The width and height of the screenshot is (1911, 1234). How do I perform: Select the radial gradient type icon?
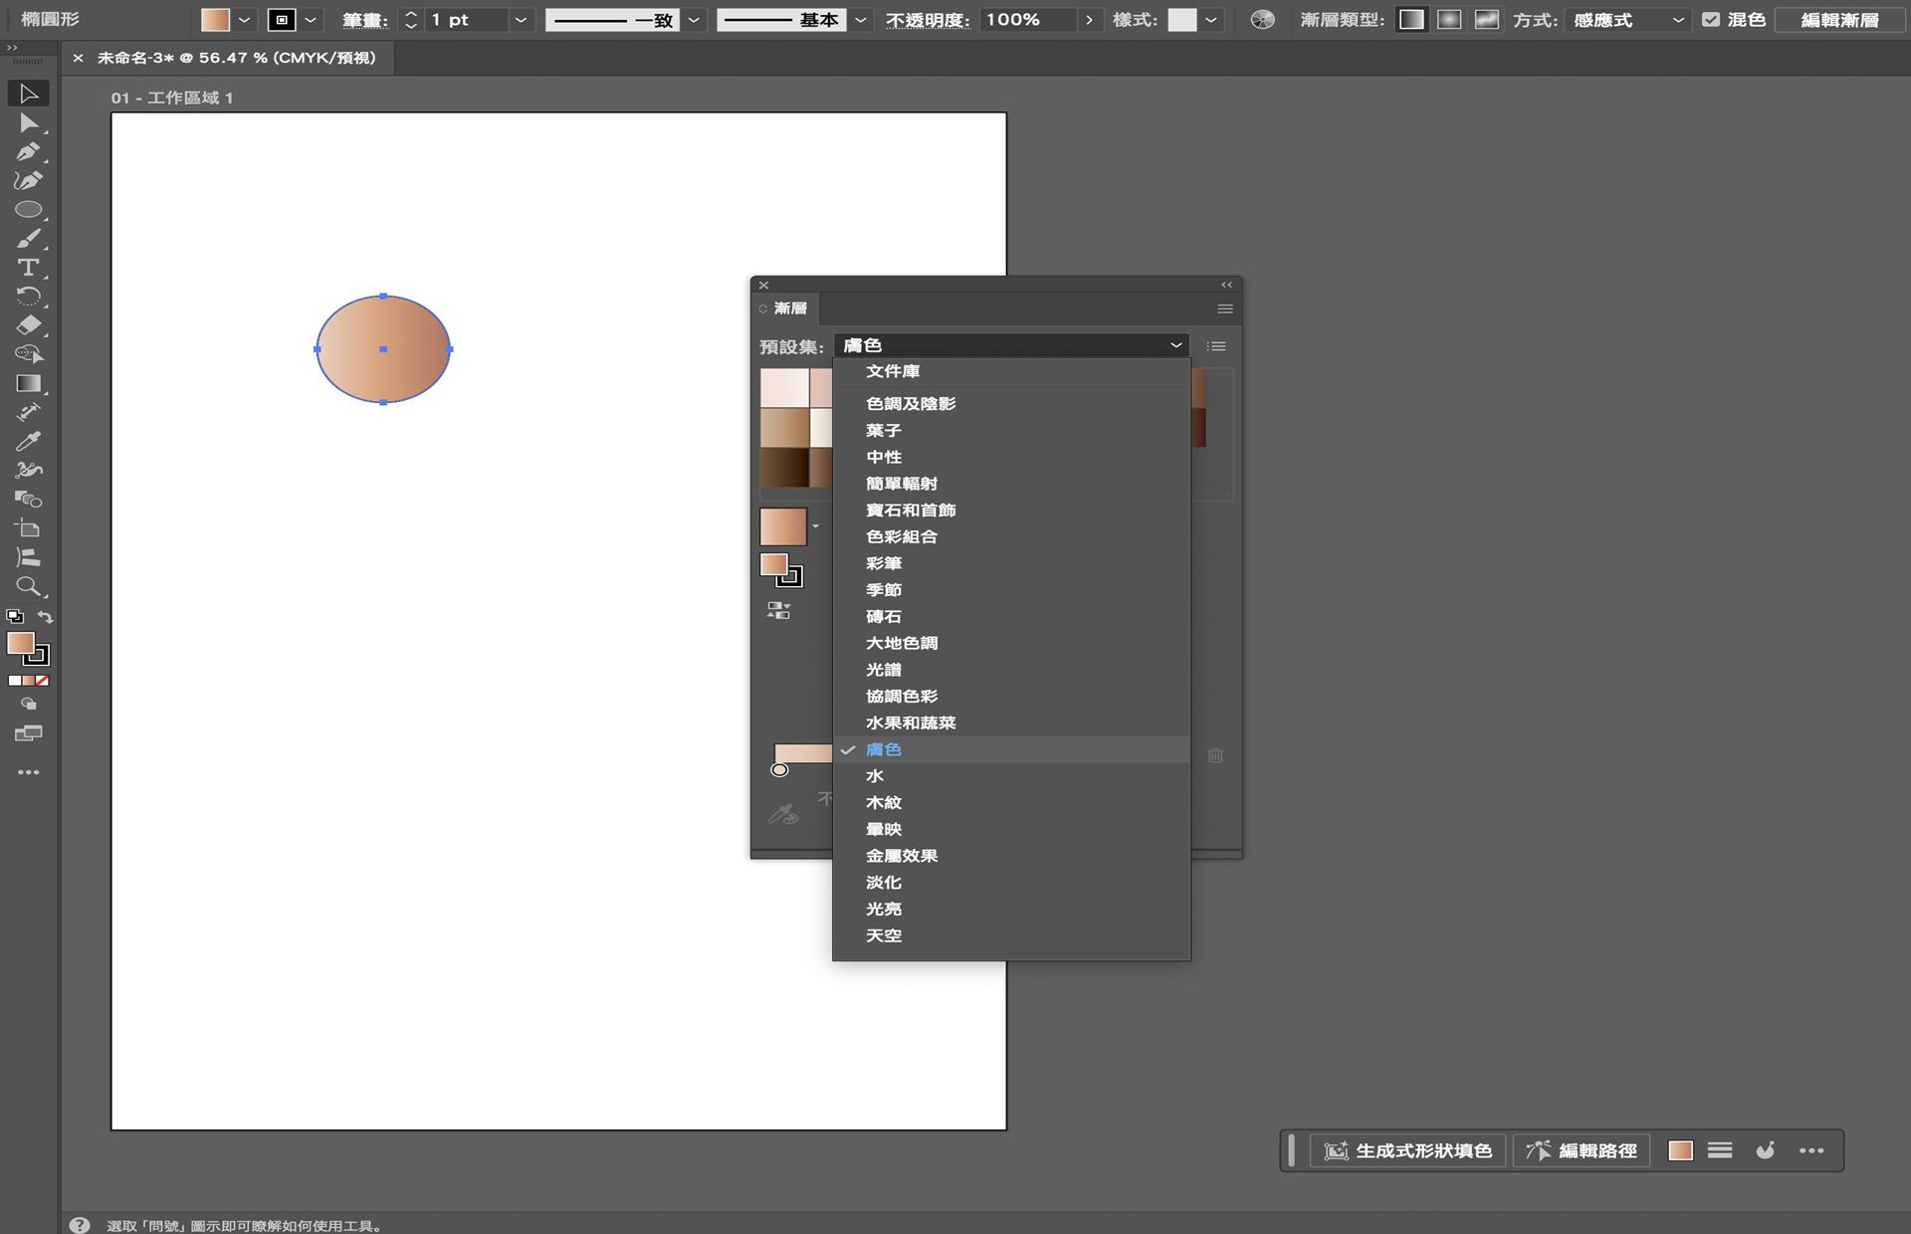click(1450, 19)
